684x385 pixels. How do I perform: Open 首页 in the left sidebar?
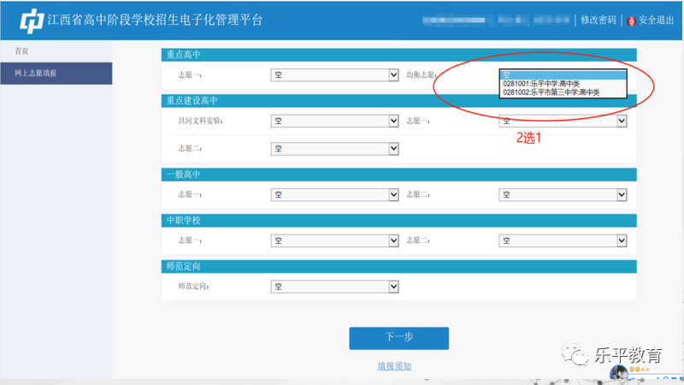pyautogui.click(x=23, y=51)
